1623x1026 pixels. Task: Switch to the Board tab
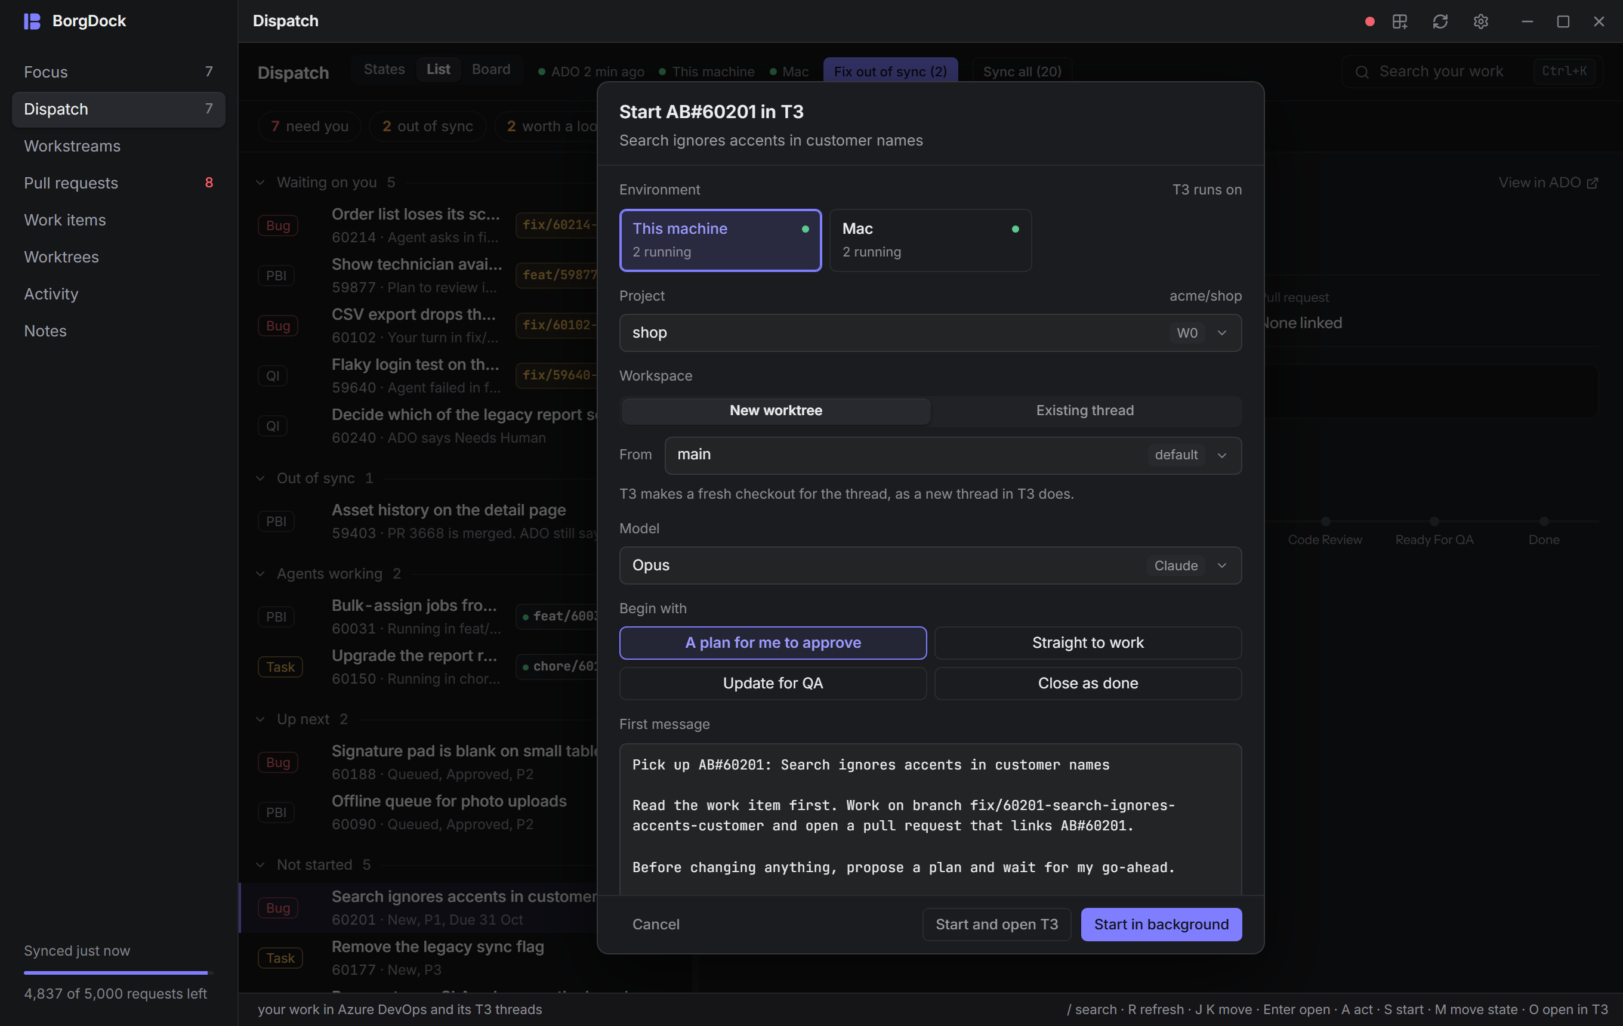click(x=490, y=69)
